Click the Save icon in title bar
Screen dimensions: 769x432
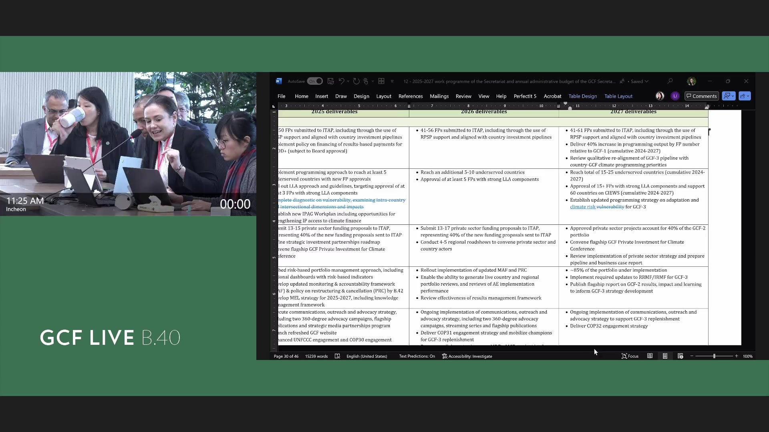[330, 81]
